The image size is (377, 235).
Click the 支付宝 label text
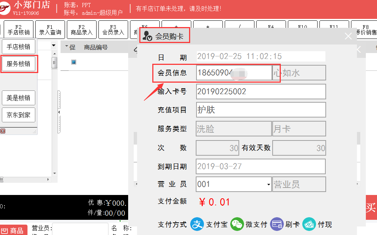click(x=217, y=225)
